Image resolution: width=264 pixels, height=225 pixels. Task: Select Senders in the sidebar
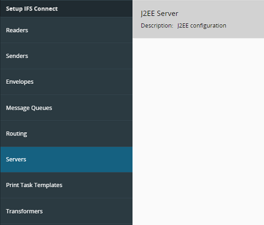coord(67,56)
